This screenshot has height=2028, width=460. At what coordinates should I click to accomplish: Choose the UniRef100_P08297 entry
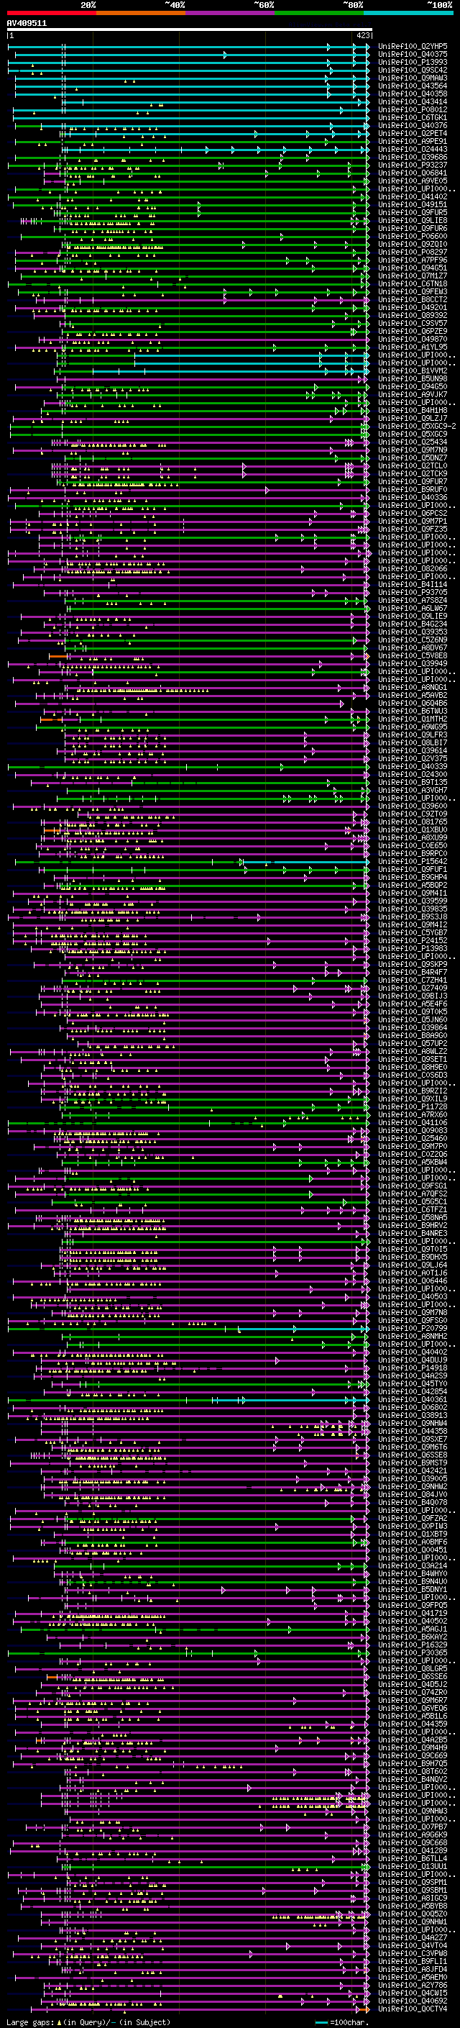click(x=413, y=253)
